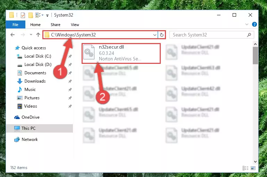The image size is (267, 177).
Task: Click the vertical scrollbar thumb
Action: pyautogui.click(x=255, y=56)
